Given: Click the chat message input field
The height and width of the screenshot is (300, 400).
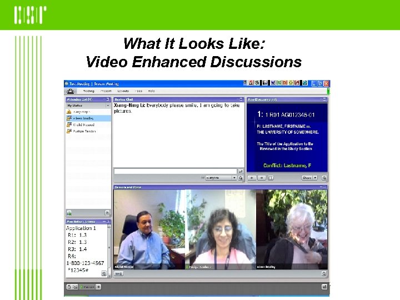Looking at the screenshot, I should (176, 172).
